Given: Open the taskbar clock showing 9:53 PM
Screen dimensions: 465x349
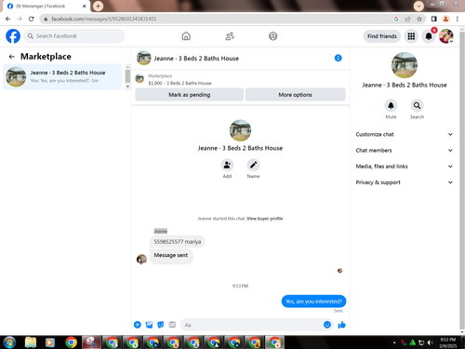Looking at the screenshot, I should pos(448,342).
